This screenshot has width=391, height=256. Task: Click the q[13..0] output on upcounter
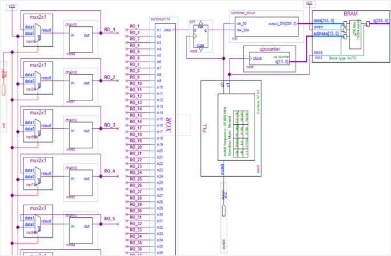281,62
